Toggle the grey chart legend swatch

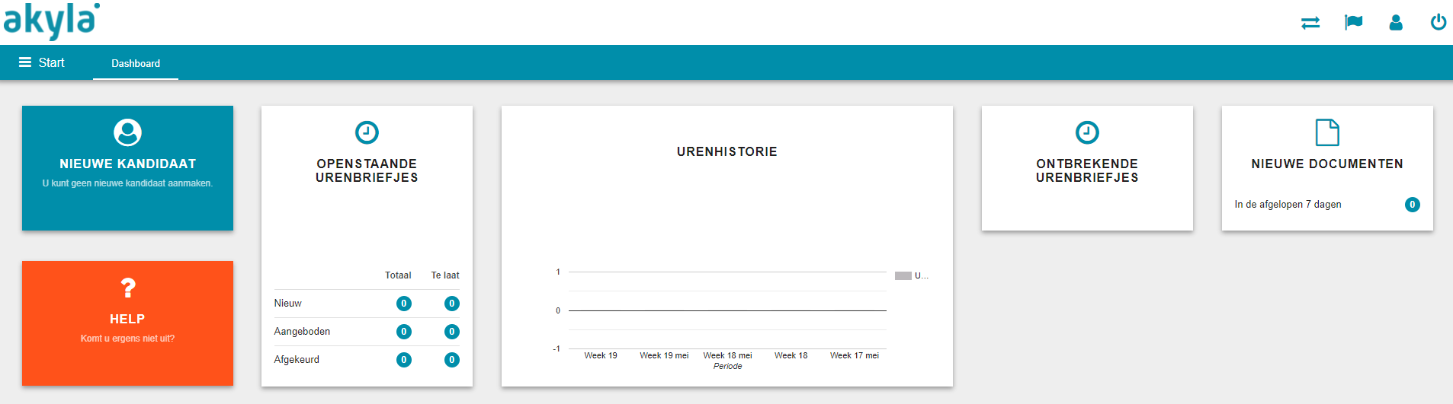[x=903, y=275]
